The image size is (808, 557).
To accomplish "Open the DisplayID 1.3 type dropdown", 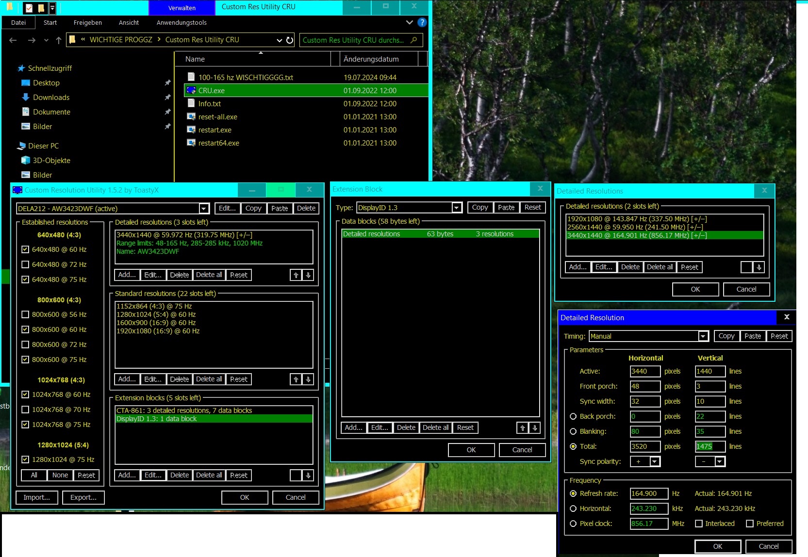I will pos(457,208).
